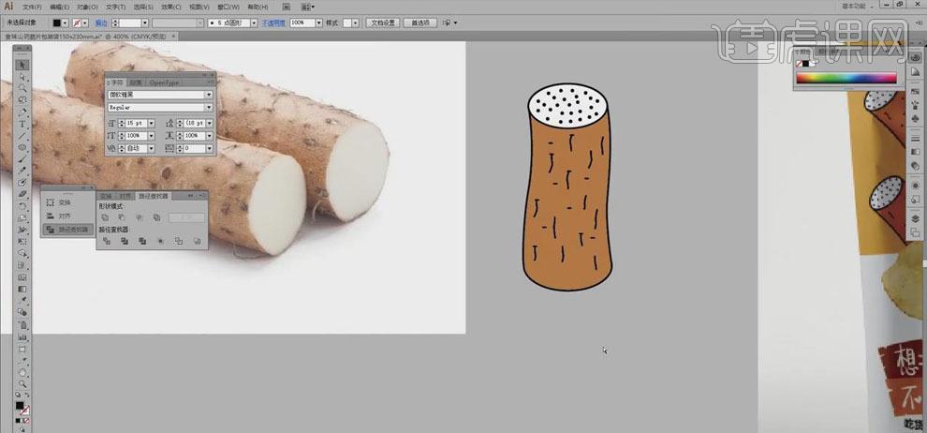The height and width of the screenshot is (433, 927).
Task: Open the Regular font style dropdown
Action: click(209, 108)
